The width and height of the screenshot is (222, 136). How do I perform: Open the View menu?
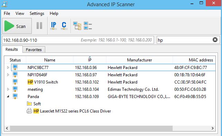[20, 13]
